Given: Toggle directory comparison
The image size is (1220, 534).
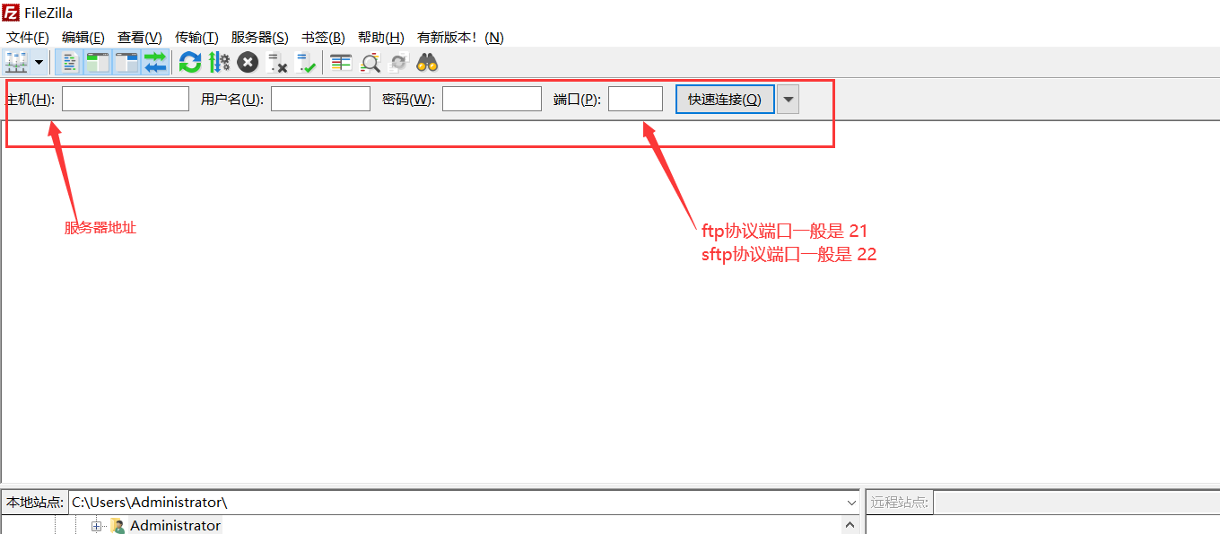Looking at the screenshot, I should pos(370,62).
